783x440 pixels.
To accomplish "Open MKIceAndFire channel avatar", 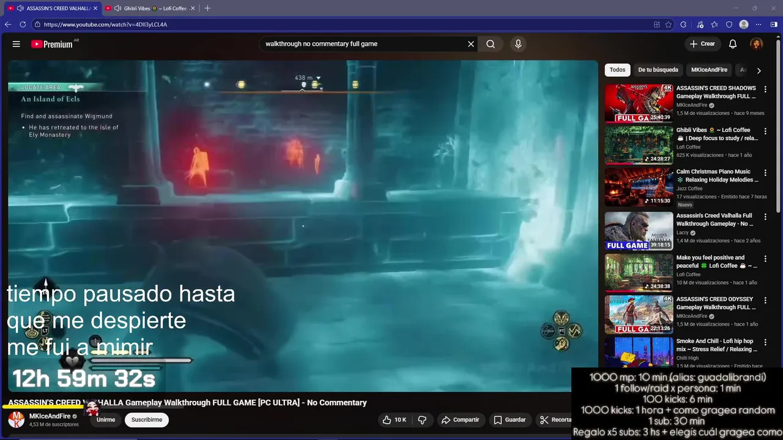I will click(17, 420).
